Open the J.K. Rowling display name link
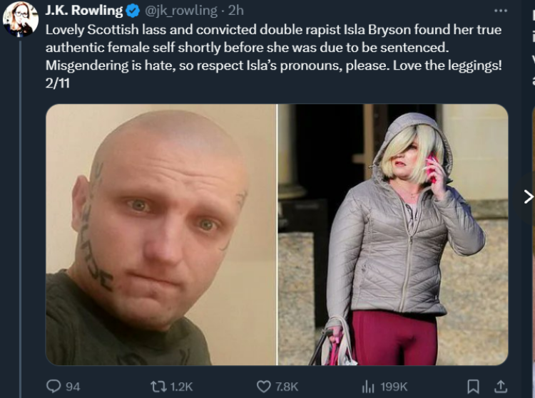 pyautogui.click(x=84, y=11)
